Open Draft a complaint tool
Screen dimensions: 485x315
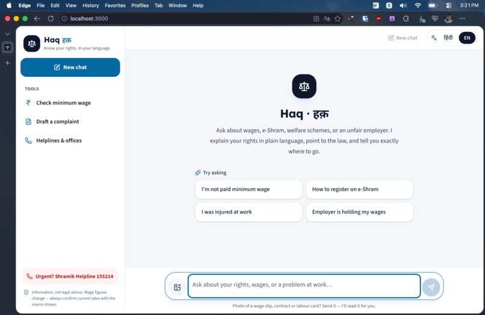(x=70, y=121)
